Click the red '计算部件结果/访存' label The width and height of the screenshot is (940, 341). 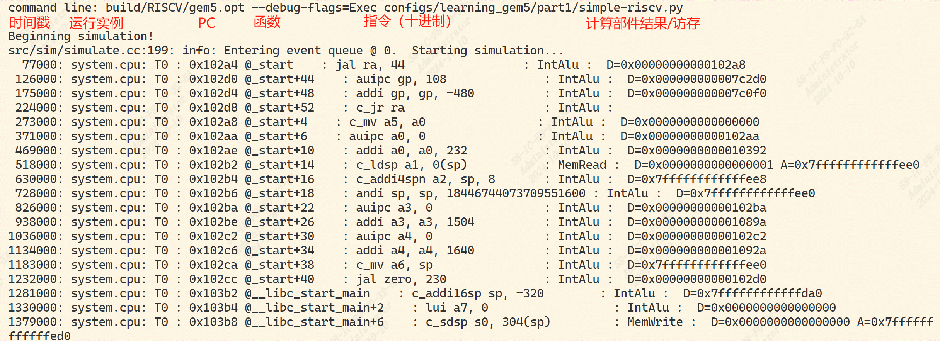tap(643, 24)
